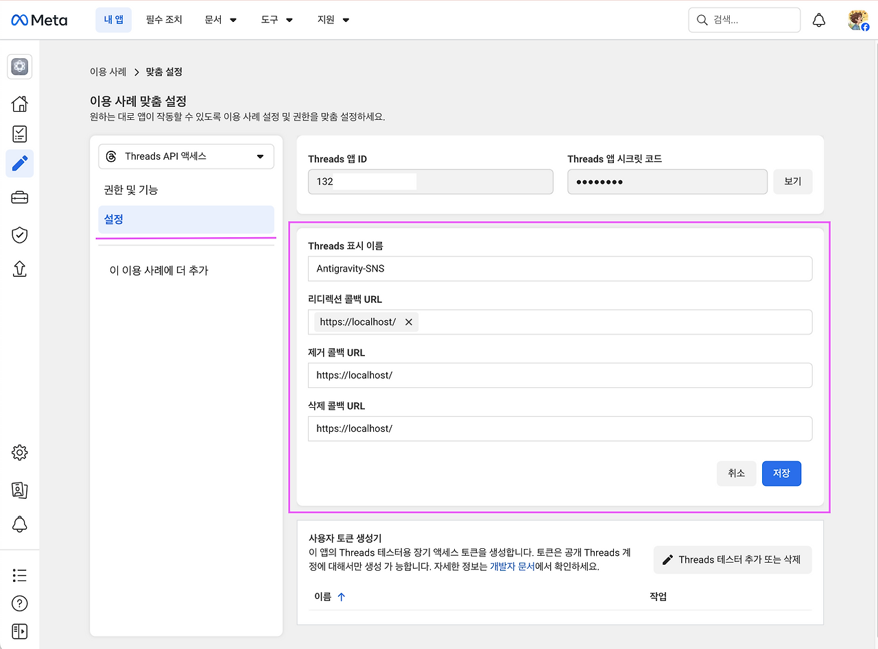Remove the https://localhost/ redirect URL chip
Image resolution: width=878 pixels, height=649 pixels.
coord(409,322)
